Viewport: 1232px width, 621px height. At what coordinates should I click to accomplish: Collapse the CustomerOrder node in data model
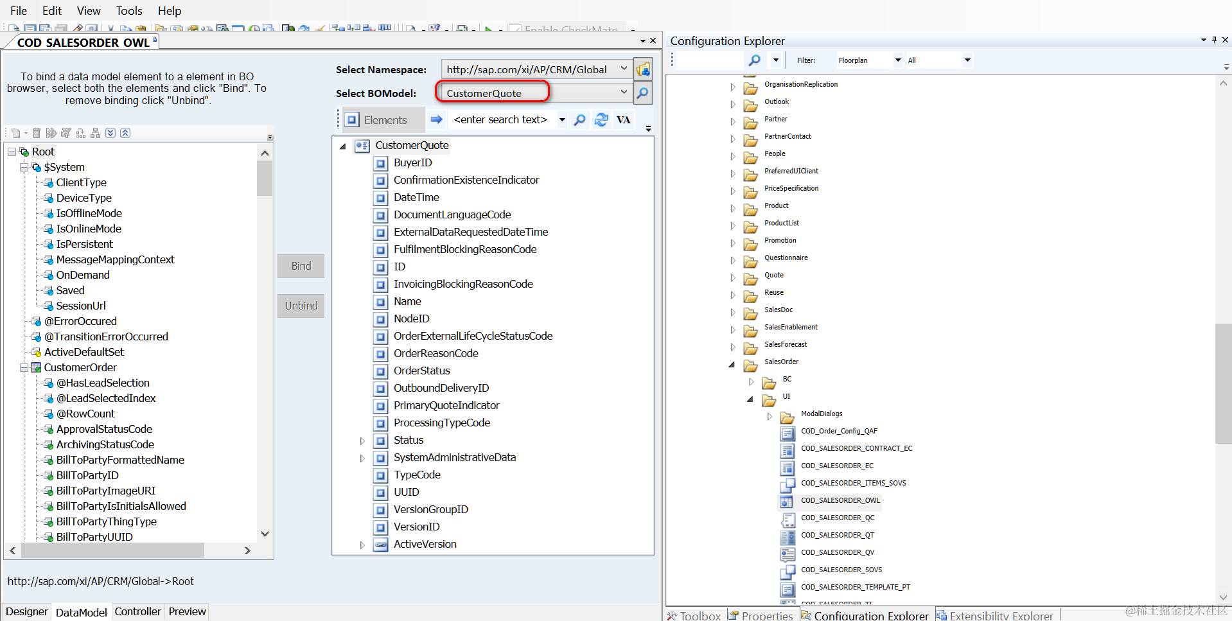(24, 367)
